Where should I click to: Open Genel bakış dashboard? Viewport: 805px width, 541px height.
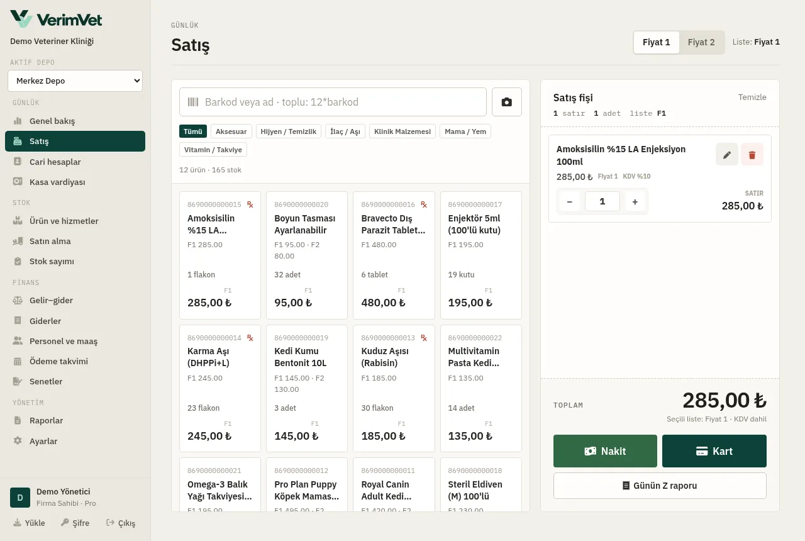pyautogui.click(x=75, y=121)
